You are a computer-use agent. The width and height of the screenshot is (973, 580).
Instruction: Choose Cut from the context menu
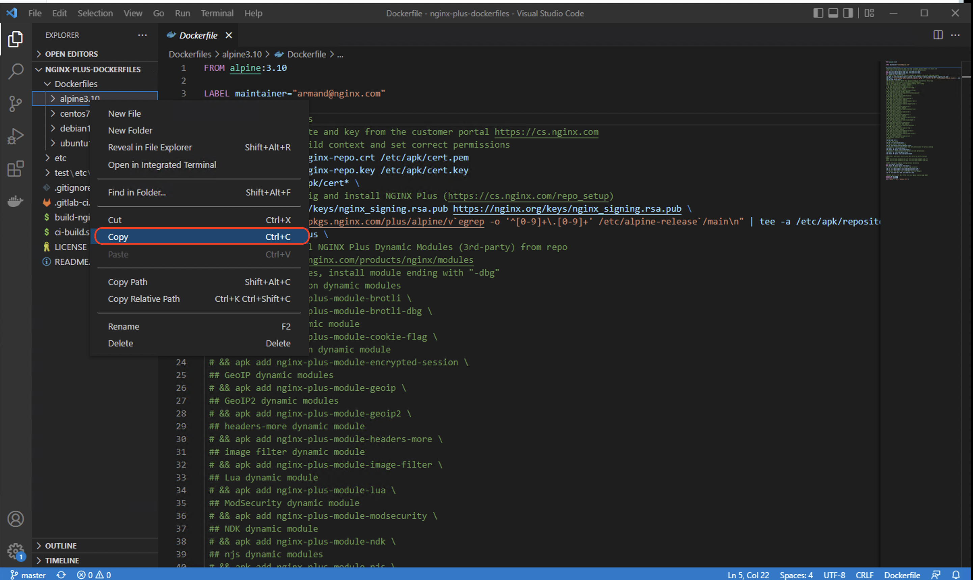[199, 220]
